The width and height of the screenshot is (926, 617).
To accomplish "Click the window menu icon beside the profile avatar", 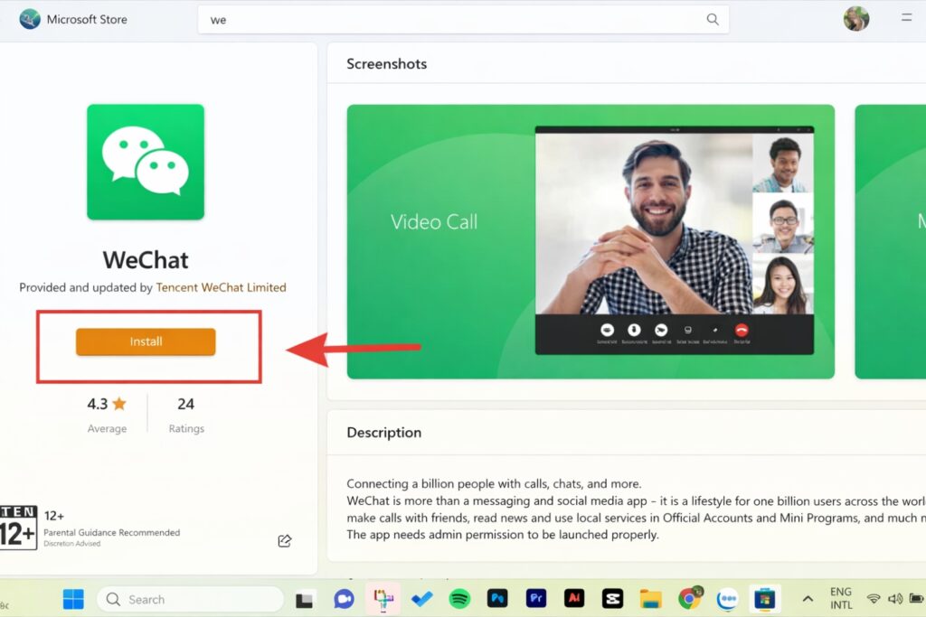I will pyautogui.click(x=906, y=18).
